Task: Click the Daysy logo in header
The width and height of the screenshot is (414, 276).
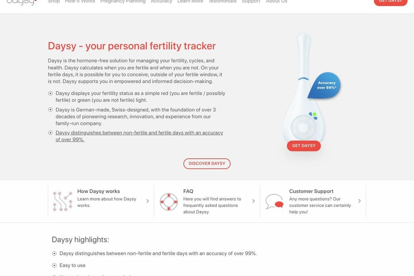Action: click(x=22, y=2)
